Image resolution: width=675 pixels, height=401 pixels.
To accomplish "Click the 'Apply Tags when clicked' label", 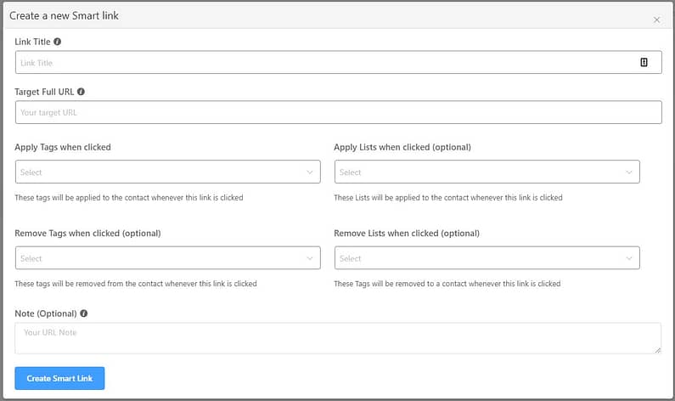I will tap(63, 147).
